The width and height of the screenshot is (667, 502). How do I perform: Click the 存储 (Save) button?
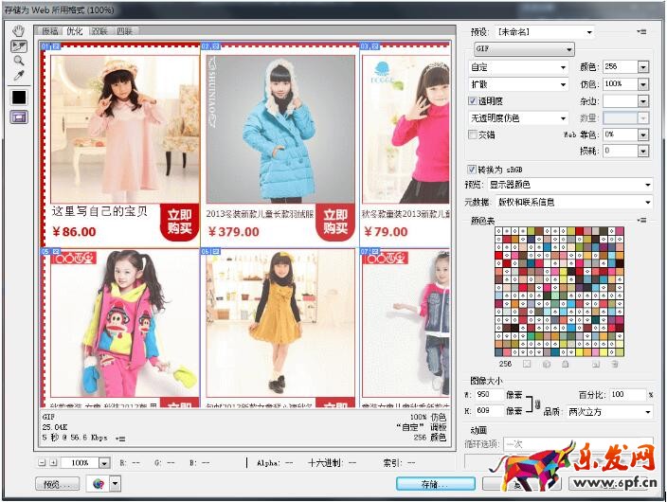(435, 483)
